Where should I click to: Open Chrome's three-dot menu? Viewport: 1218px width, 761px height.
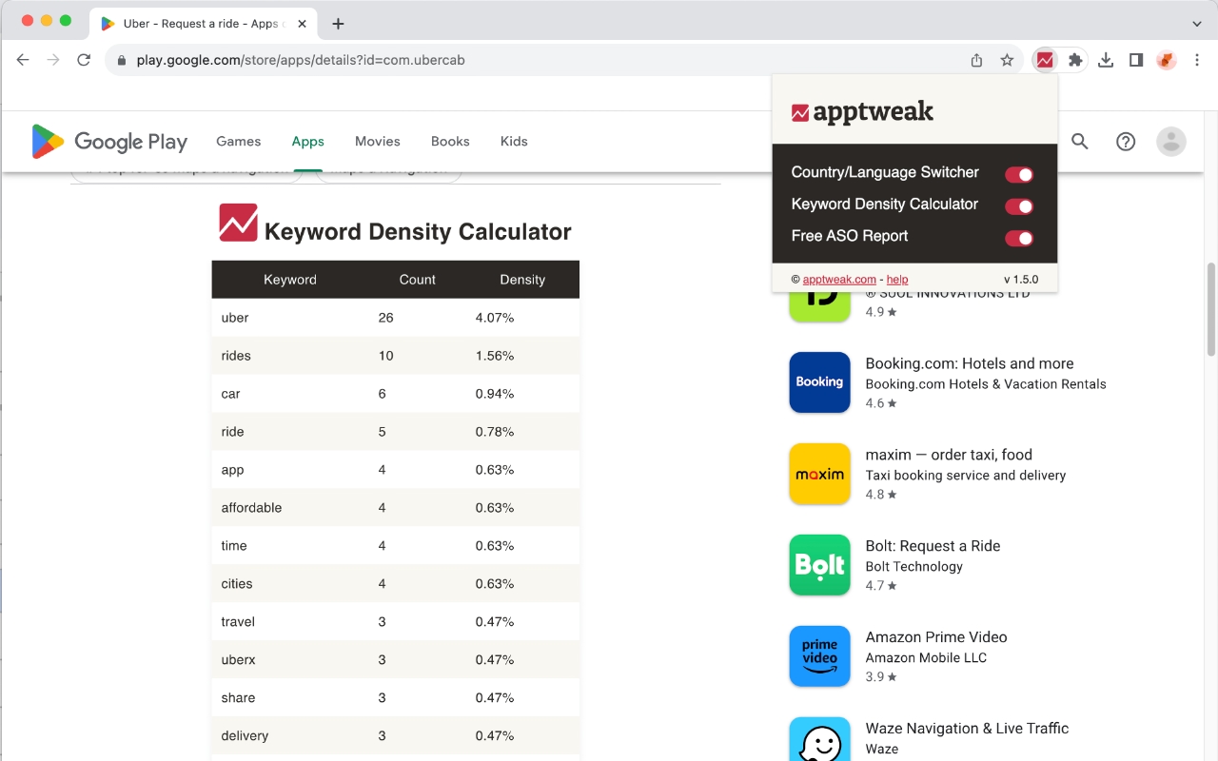[1197, 59]
